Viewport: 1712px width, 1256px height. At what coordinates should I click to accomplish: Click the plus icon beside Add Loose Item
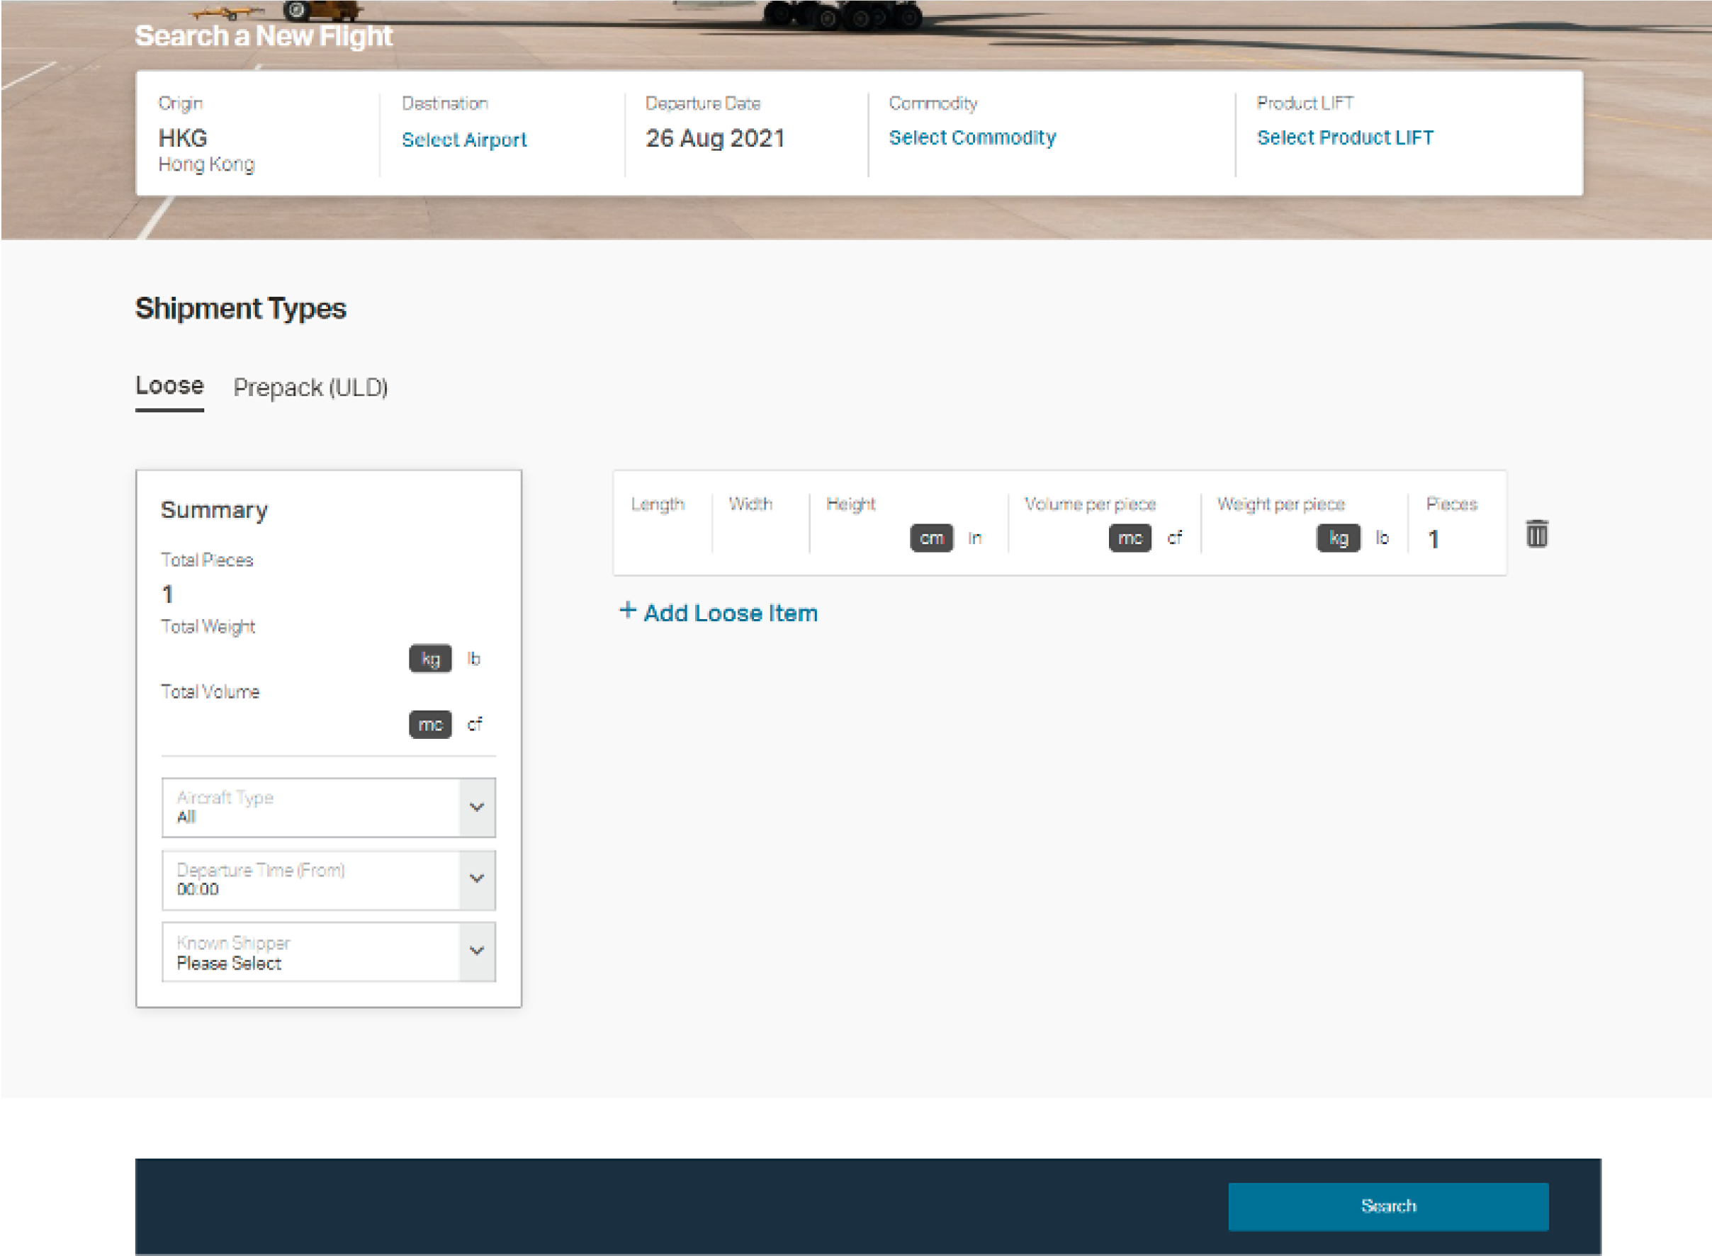coord(627,611)
